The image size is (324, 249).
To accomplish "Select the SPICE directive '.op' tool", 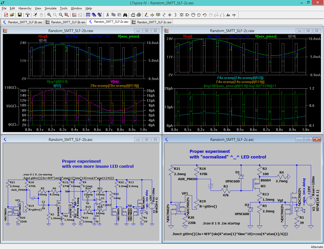I will coord(234,15).
